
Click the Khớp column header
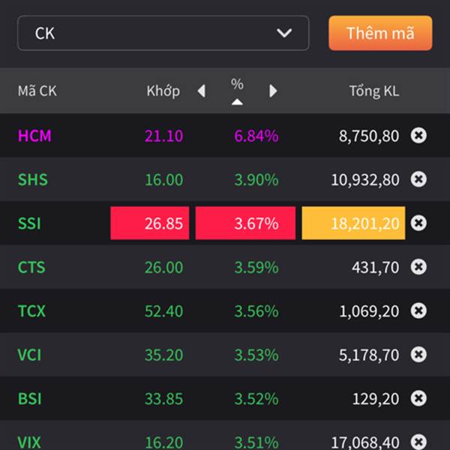(x=163, y=91)
